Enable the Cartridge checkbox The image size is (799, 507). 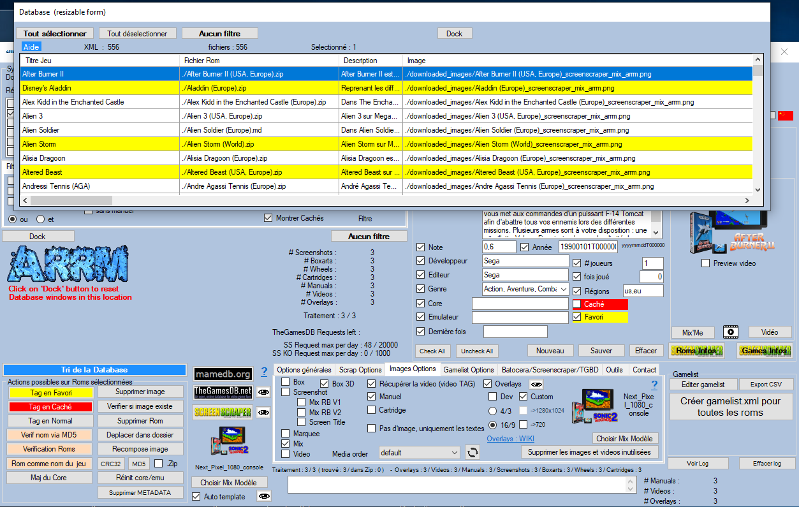pyautogui.click(x=372, y=410)
